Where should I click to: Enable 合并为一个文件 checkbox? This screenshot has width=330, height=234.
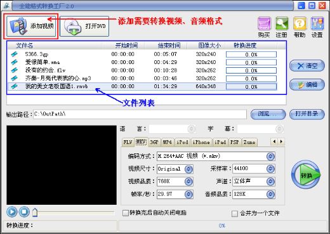pyautogui.click(x=235, y=214)
